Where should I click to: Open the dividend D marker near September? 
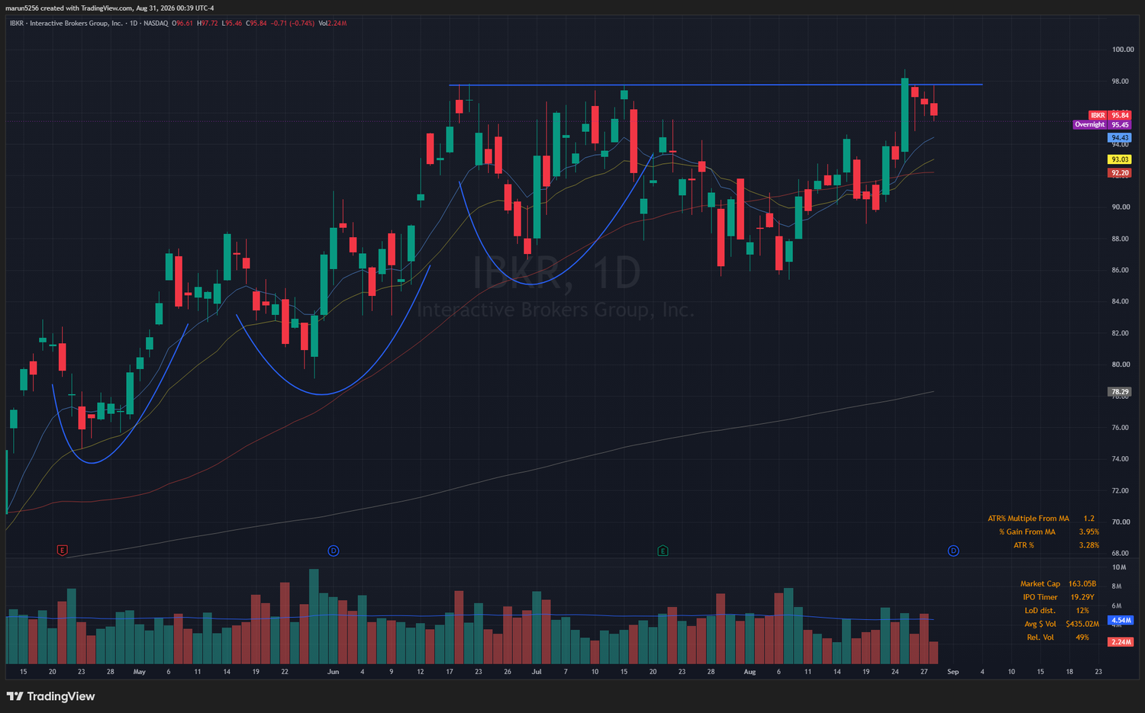(x=953, y=551)
